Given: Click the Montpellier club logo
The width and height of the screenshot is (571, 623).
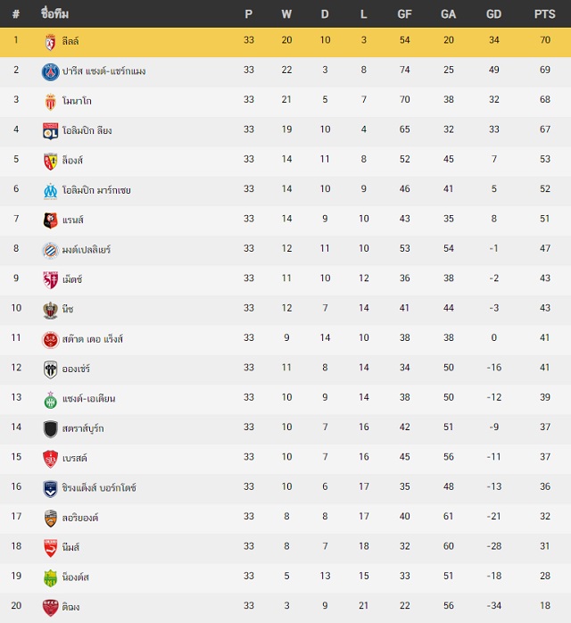Looking at the screenshot, I should click(x=51, y=251).
